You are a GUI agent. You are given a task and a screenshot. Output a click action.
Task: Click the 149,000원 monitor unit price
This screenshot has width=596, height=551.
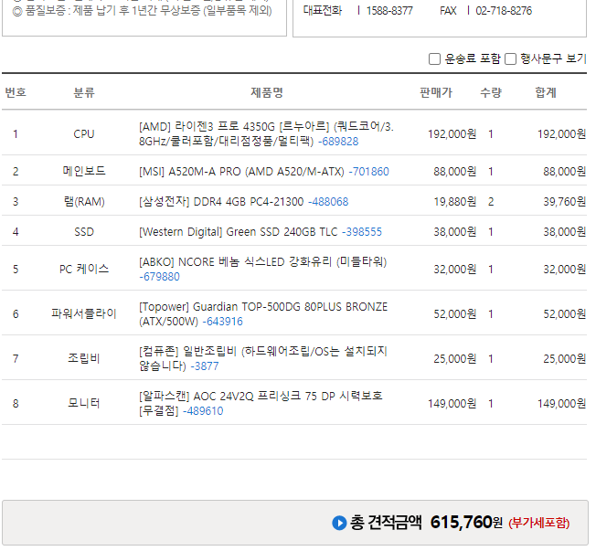452,404
